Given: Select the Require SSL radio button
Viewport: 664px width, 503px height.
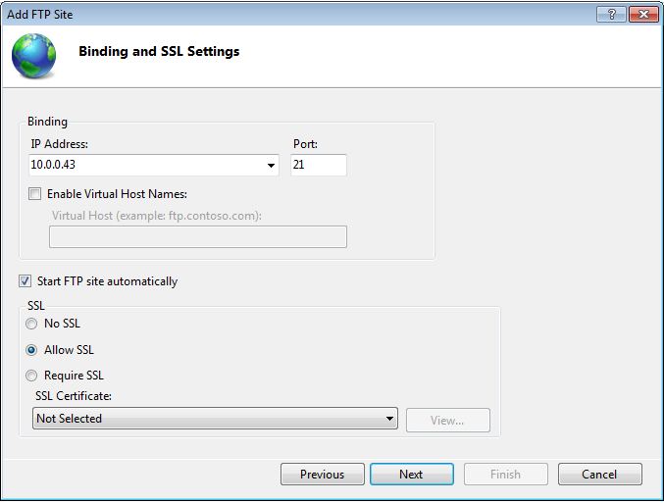Looking at the screenshot, I should (x=31, y=376).
